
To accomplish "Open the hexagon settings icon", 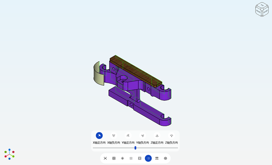I will coord(166,158).
